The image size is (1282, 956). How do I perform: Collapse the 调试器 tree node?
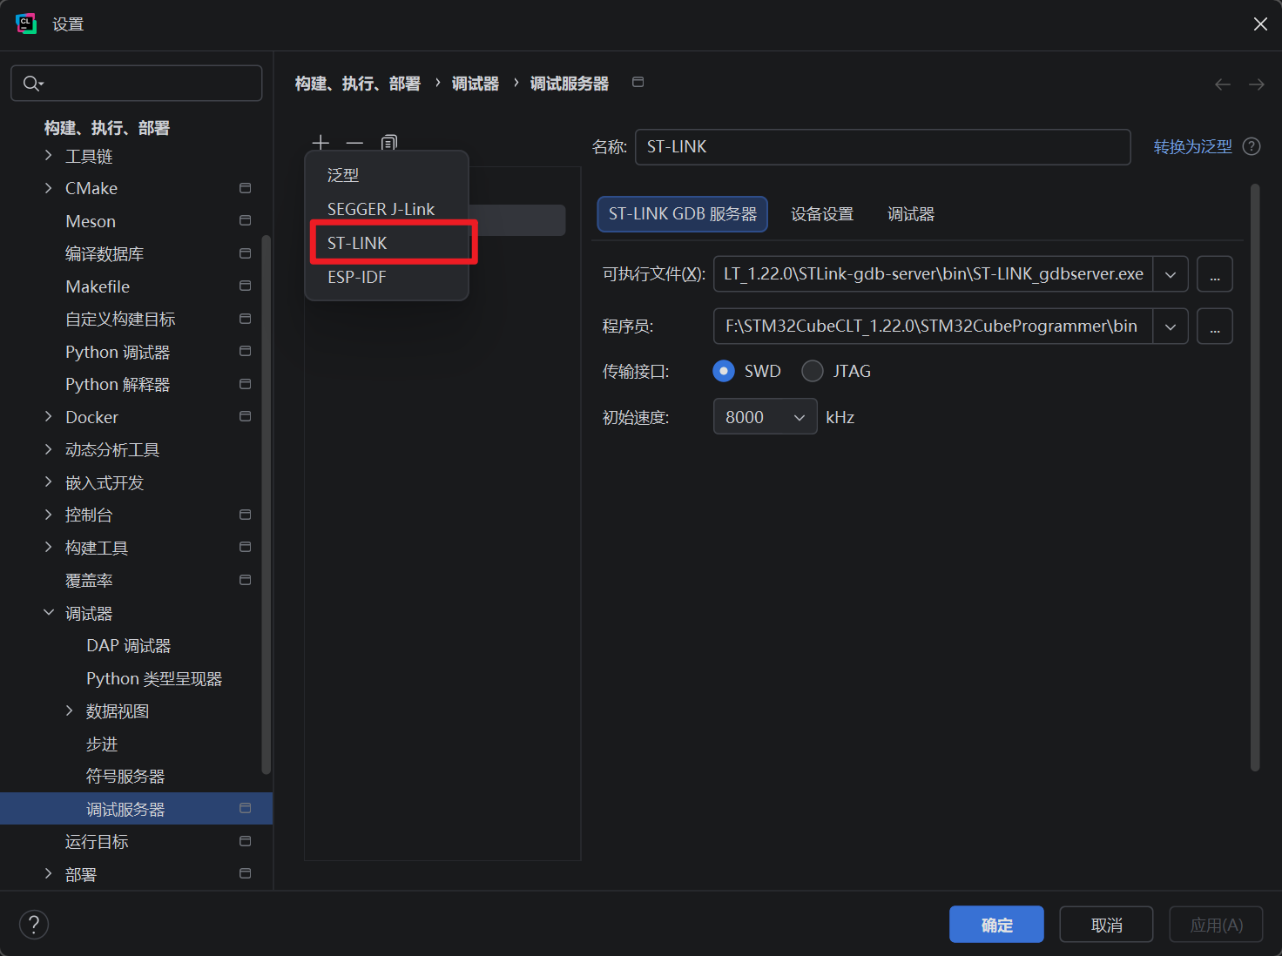pos(49,613)
